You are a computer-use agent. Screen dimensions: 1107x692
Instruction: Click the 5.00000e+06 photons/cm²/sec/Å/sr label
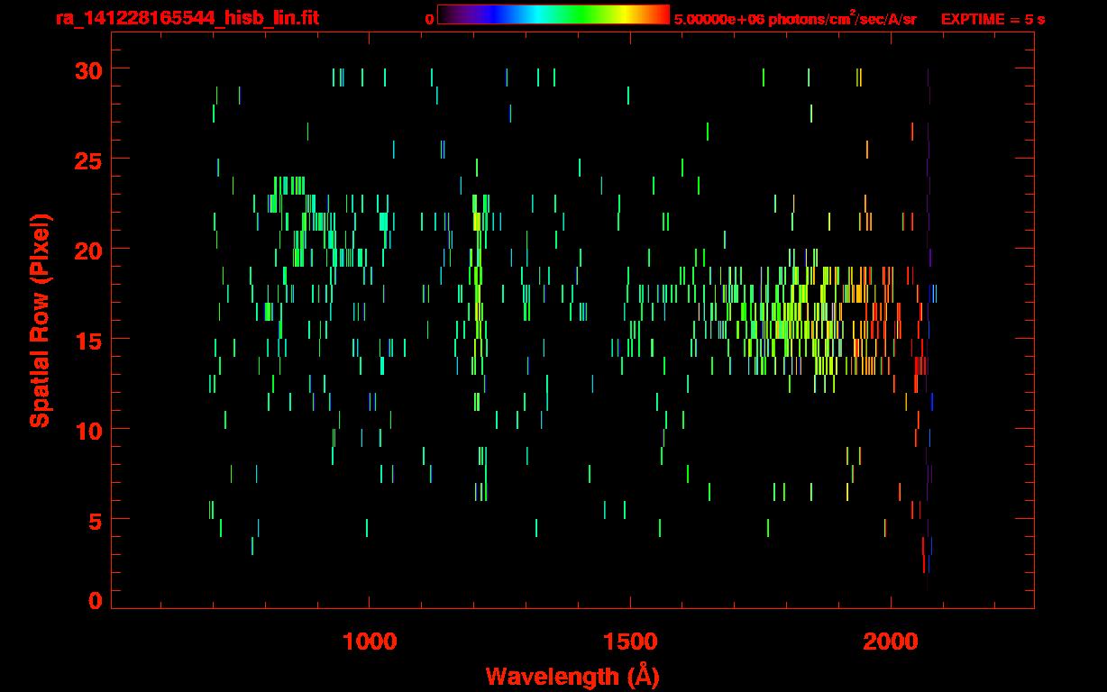coord(795,18)
